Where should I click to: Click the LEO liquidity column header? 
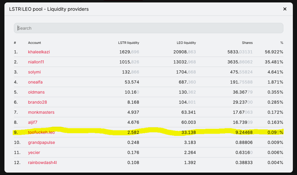186,43
